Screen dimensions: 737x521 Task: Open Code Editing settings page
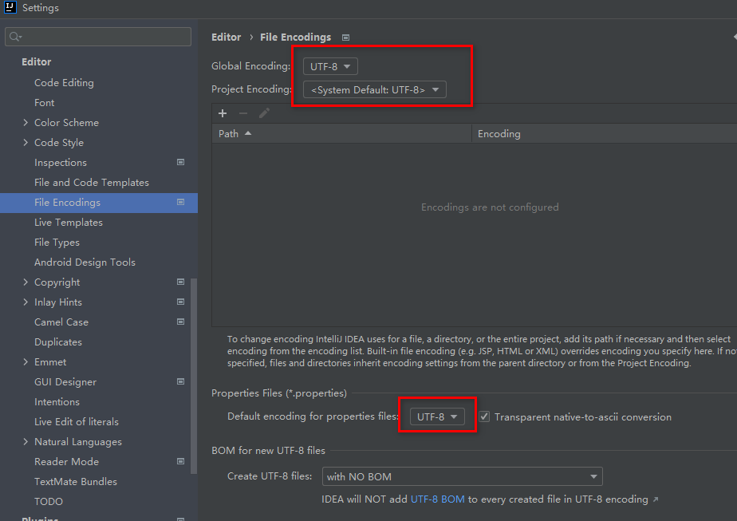pyautogui.click(x=64, y=83)
